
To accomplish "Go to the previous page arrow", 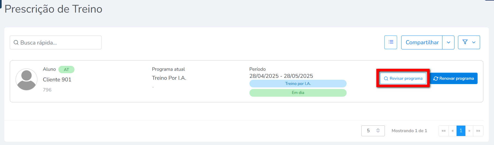I will [x=453, y=131].
